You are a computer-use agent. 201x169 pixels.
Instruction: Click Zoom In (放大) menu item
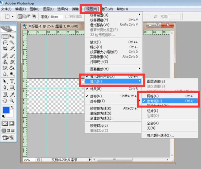point(113,42)
